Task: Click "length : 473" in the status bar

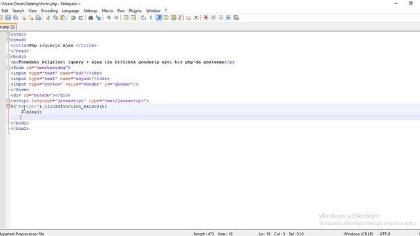Action: pyautogui.click(x=204, y=234)
